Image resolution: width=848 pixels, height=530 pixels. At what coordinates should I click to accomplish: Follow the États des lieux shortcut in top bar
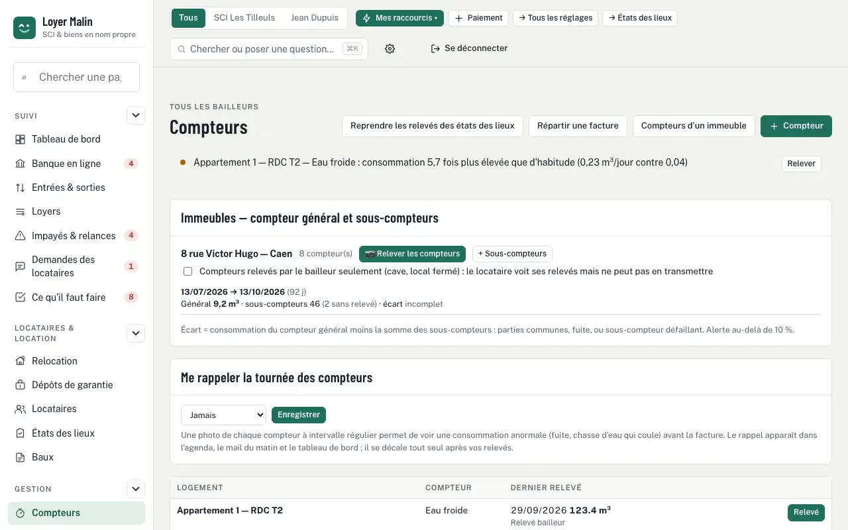pos(640,18)
